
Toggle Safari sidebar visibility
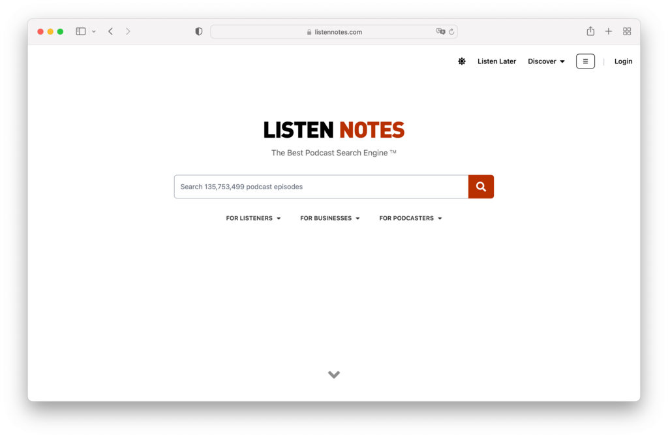coord(80,31)
